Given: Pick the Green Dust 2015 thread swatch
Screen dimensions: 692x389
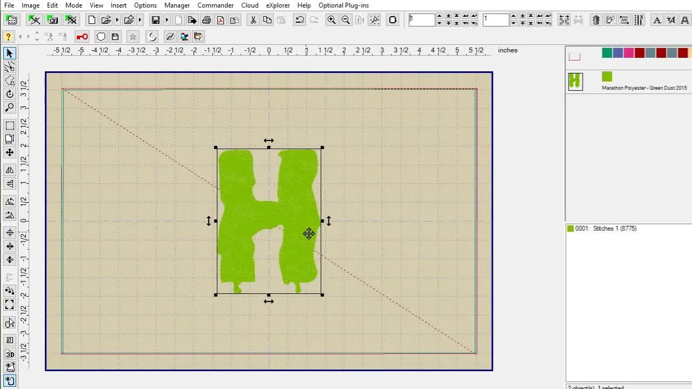Looking at the screenshot, I should pos(607,77).
